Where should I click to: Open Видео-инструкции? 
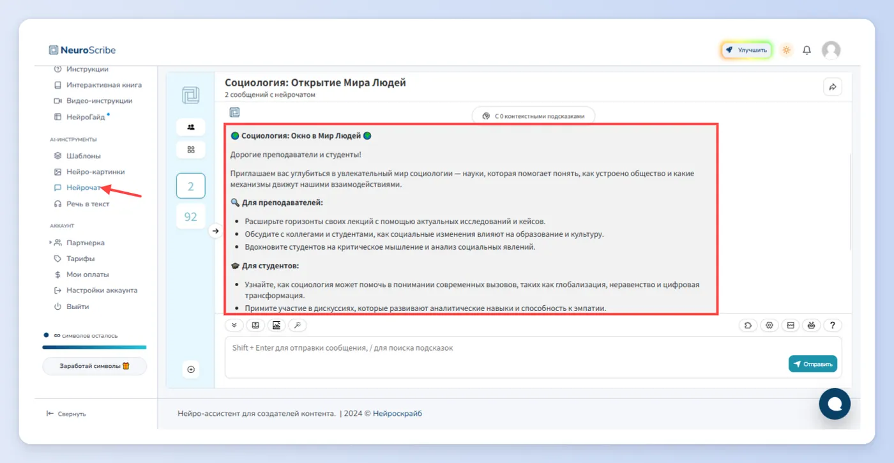tap(93, 101)
